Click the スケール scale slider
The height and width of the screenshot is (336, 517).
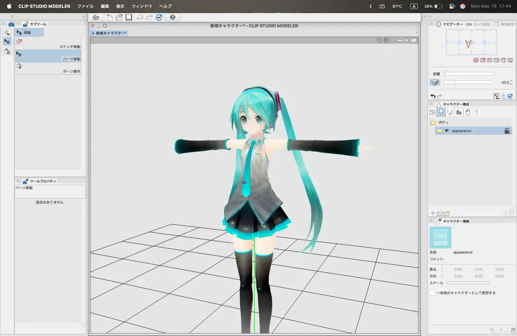coord(468,283)
